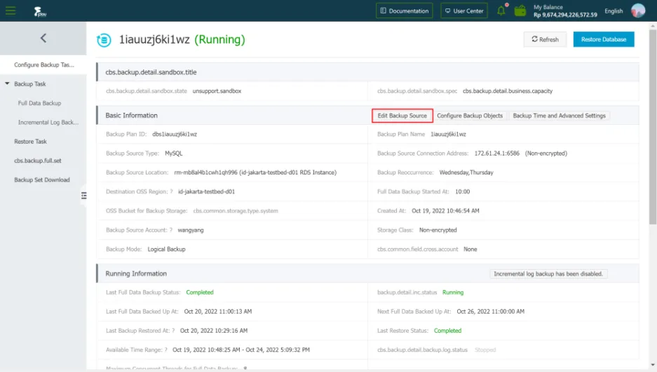Open Incremental Log Backup in sidebar

(x=48, y=123)
